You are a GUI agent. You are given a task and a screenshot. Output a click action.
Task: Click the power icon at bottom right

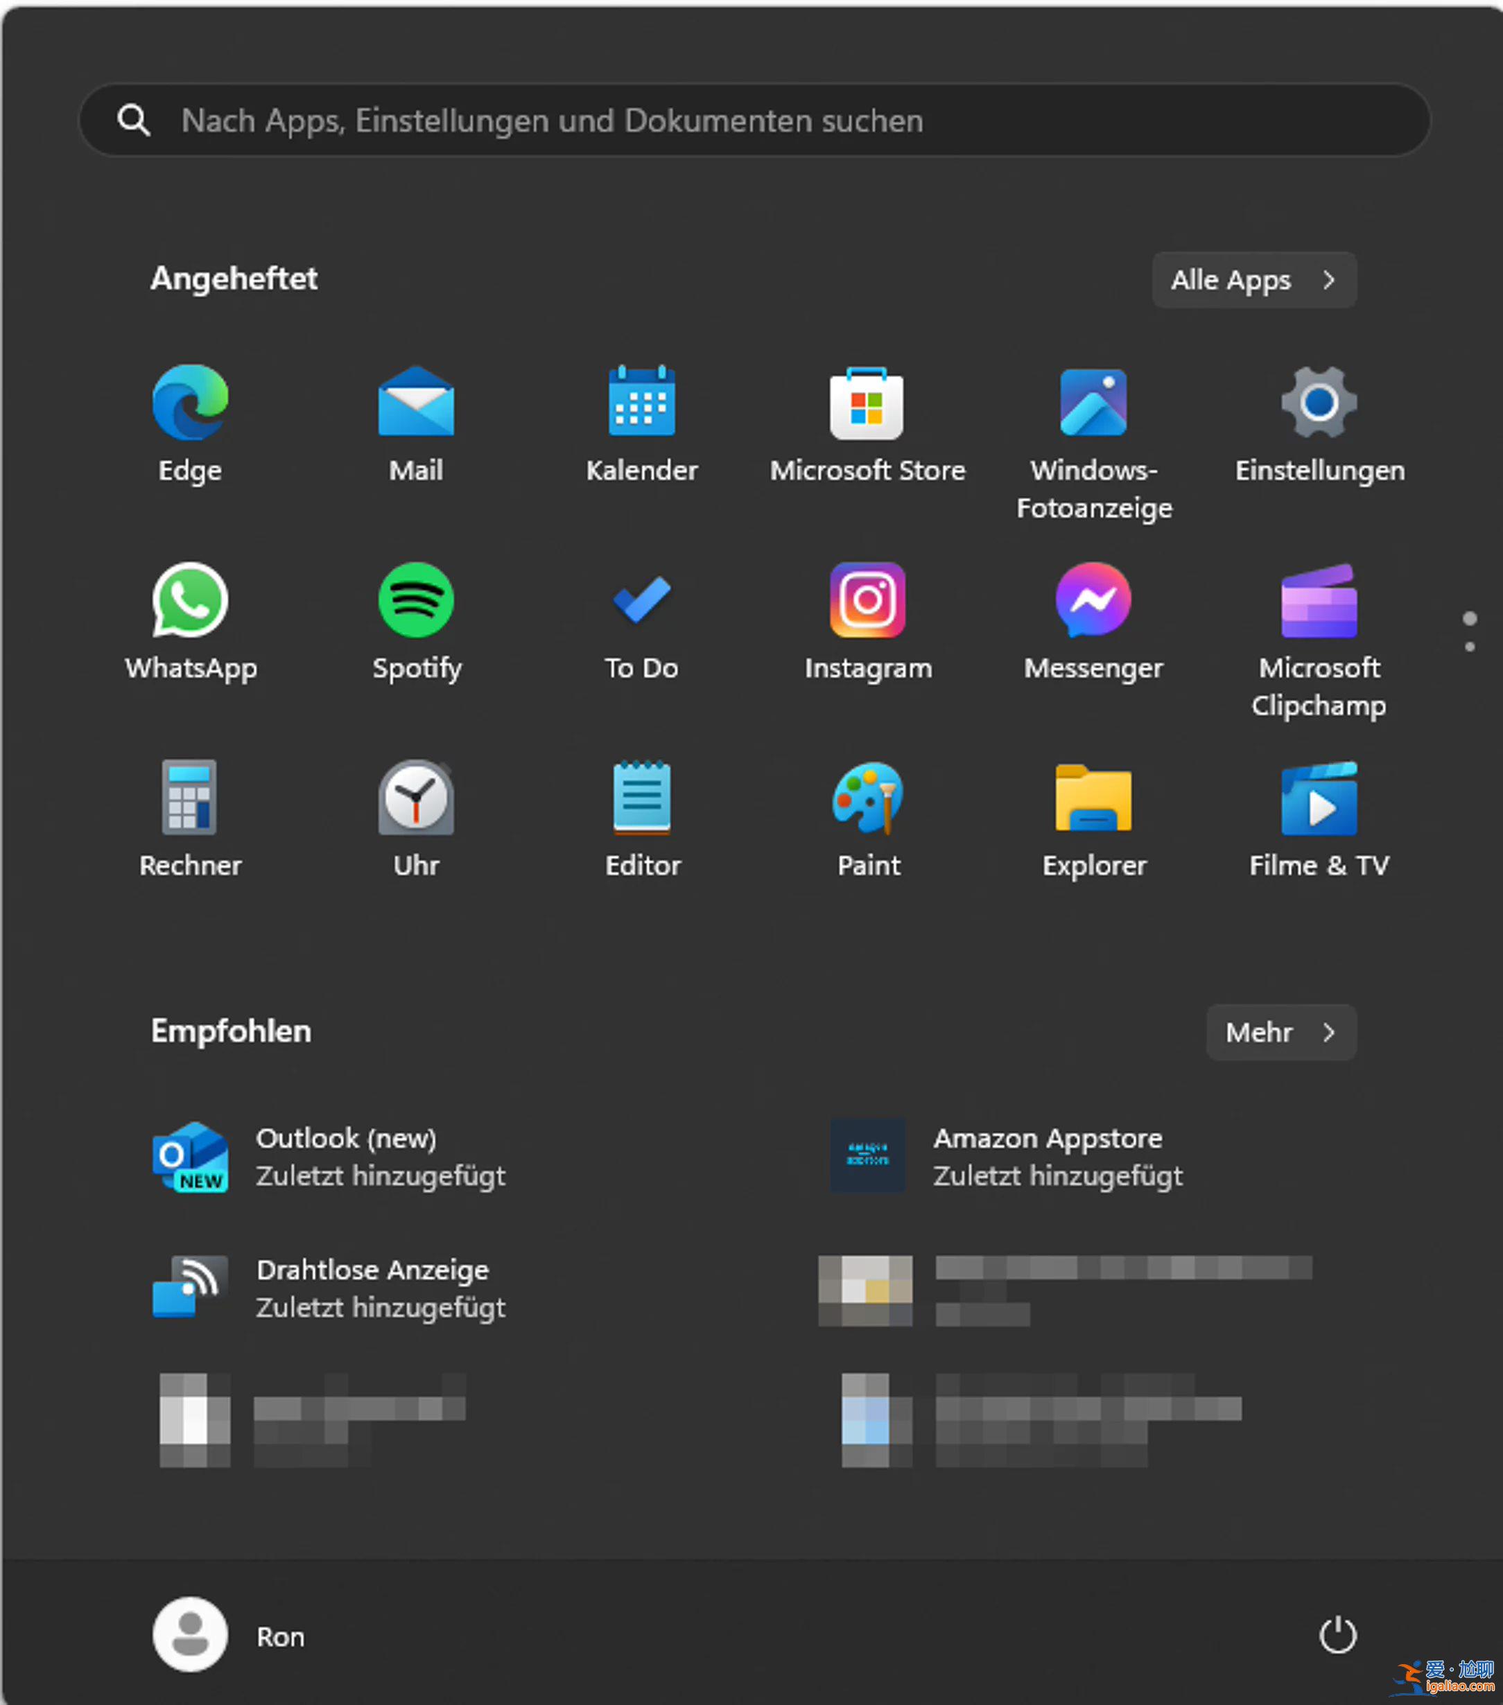(1339, 1636)
